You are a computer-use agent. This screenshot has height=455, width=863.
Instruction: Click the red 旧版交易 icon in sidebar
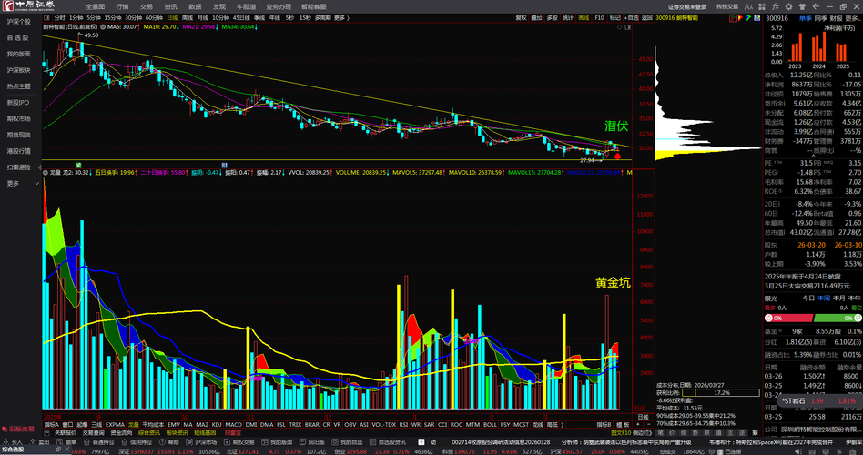tap(5, 429)
